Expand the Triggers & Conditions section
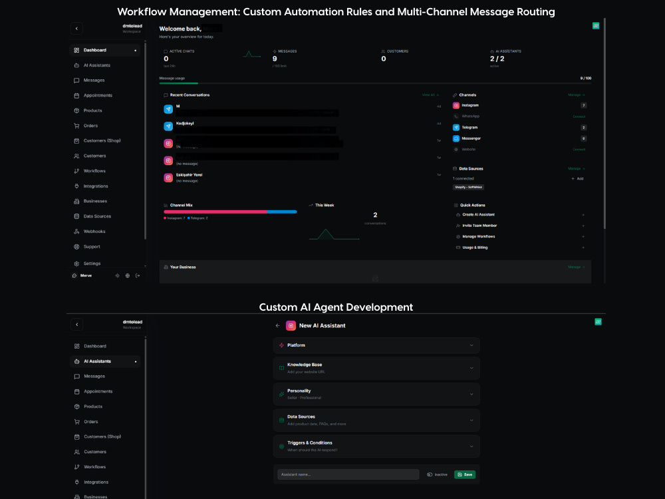This screenshot has height=499, width=665. (x=376, y=446)
